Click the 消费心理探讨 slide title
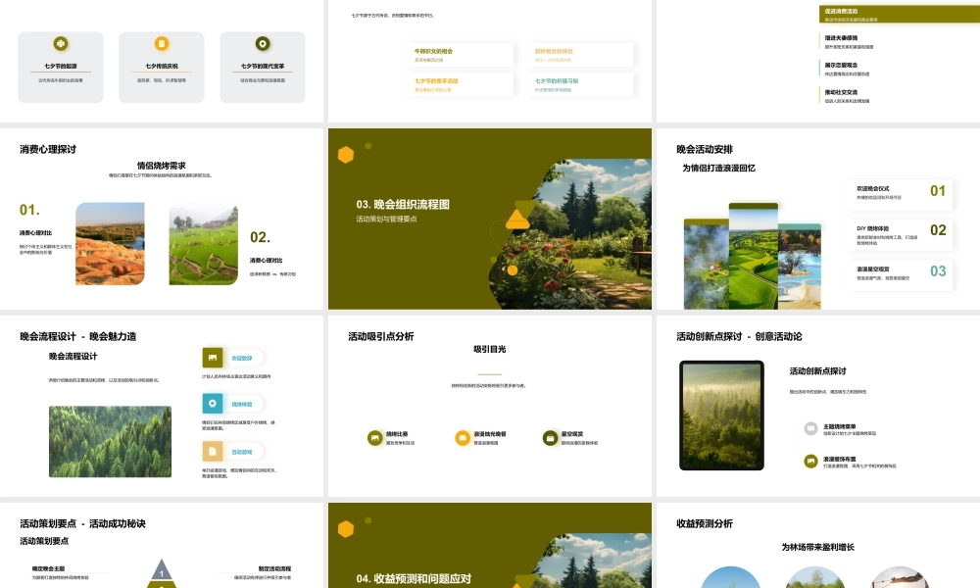The image size is (980, 588). coord(48,149)
